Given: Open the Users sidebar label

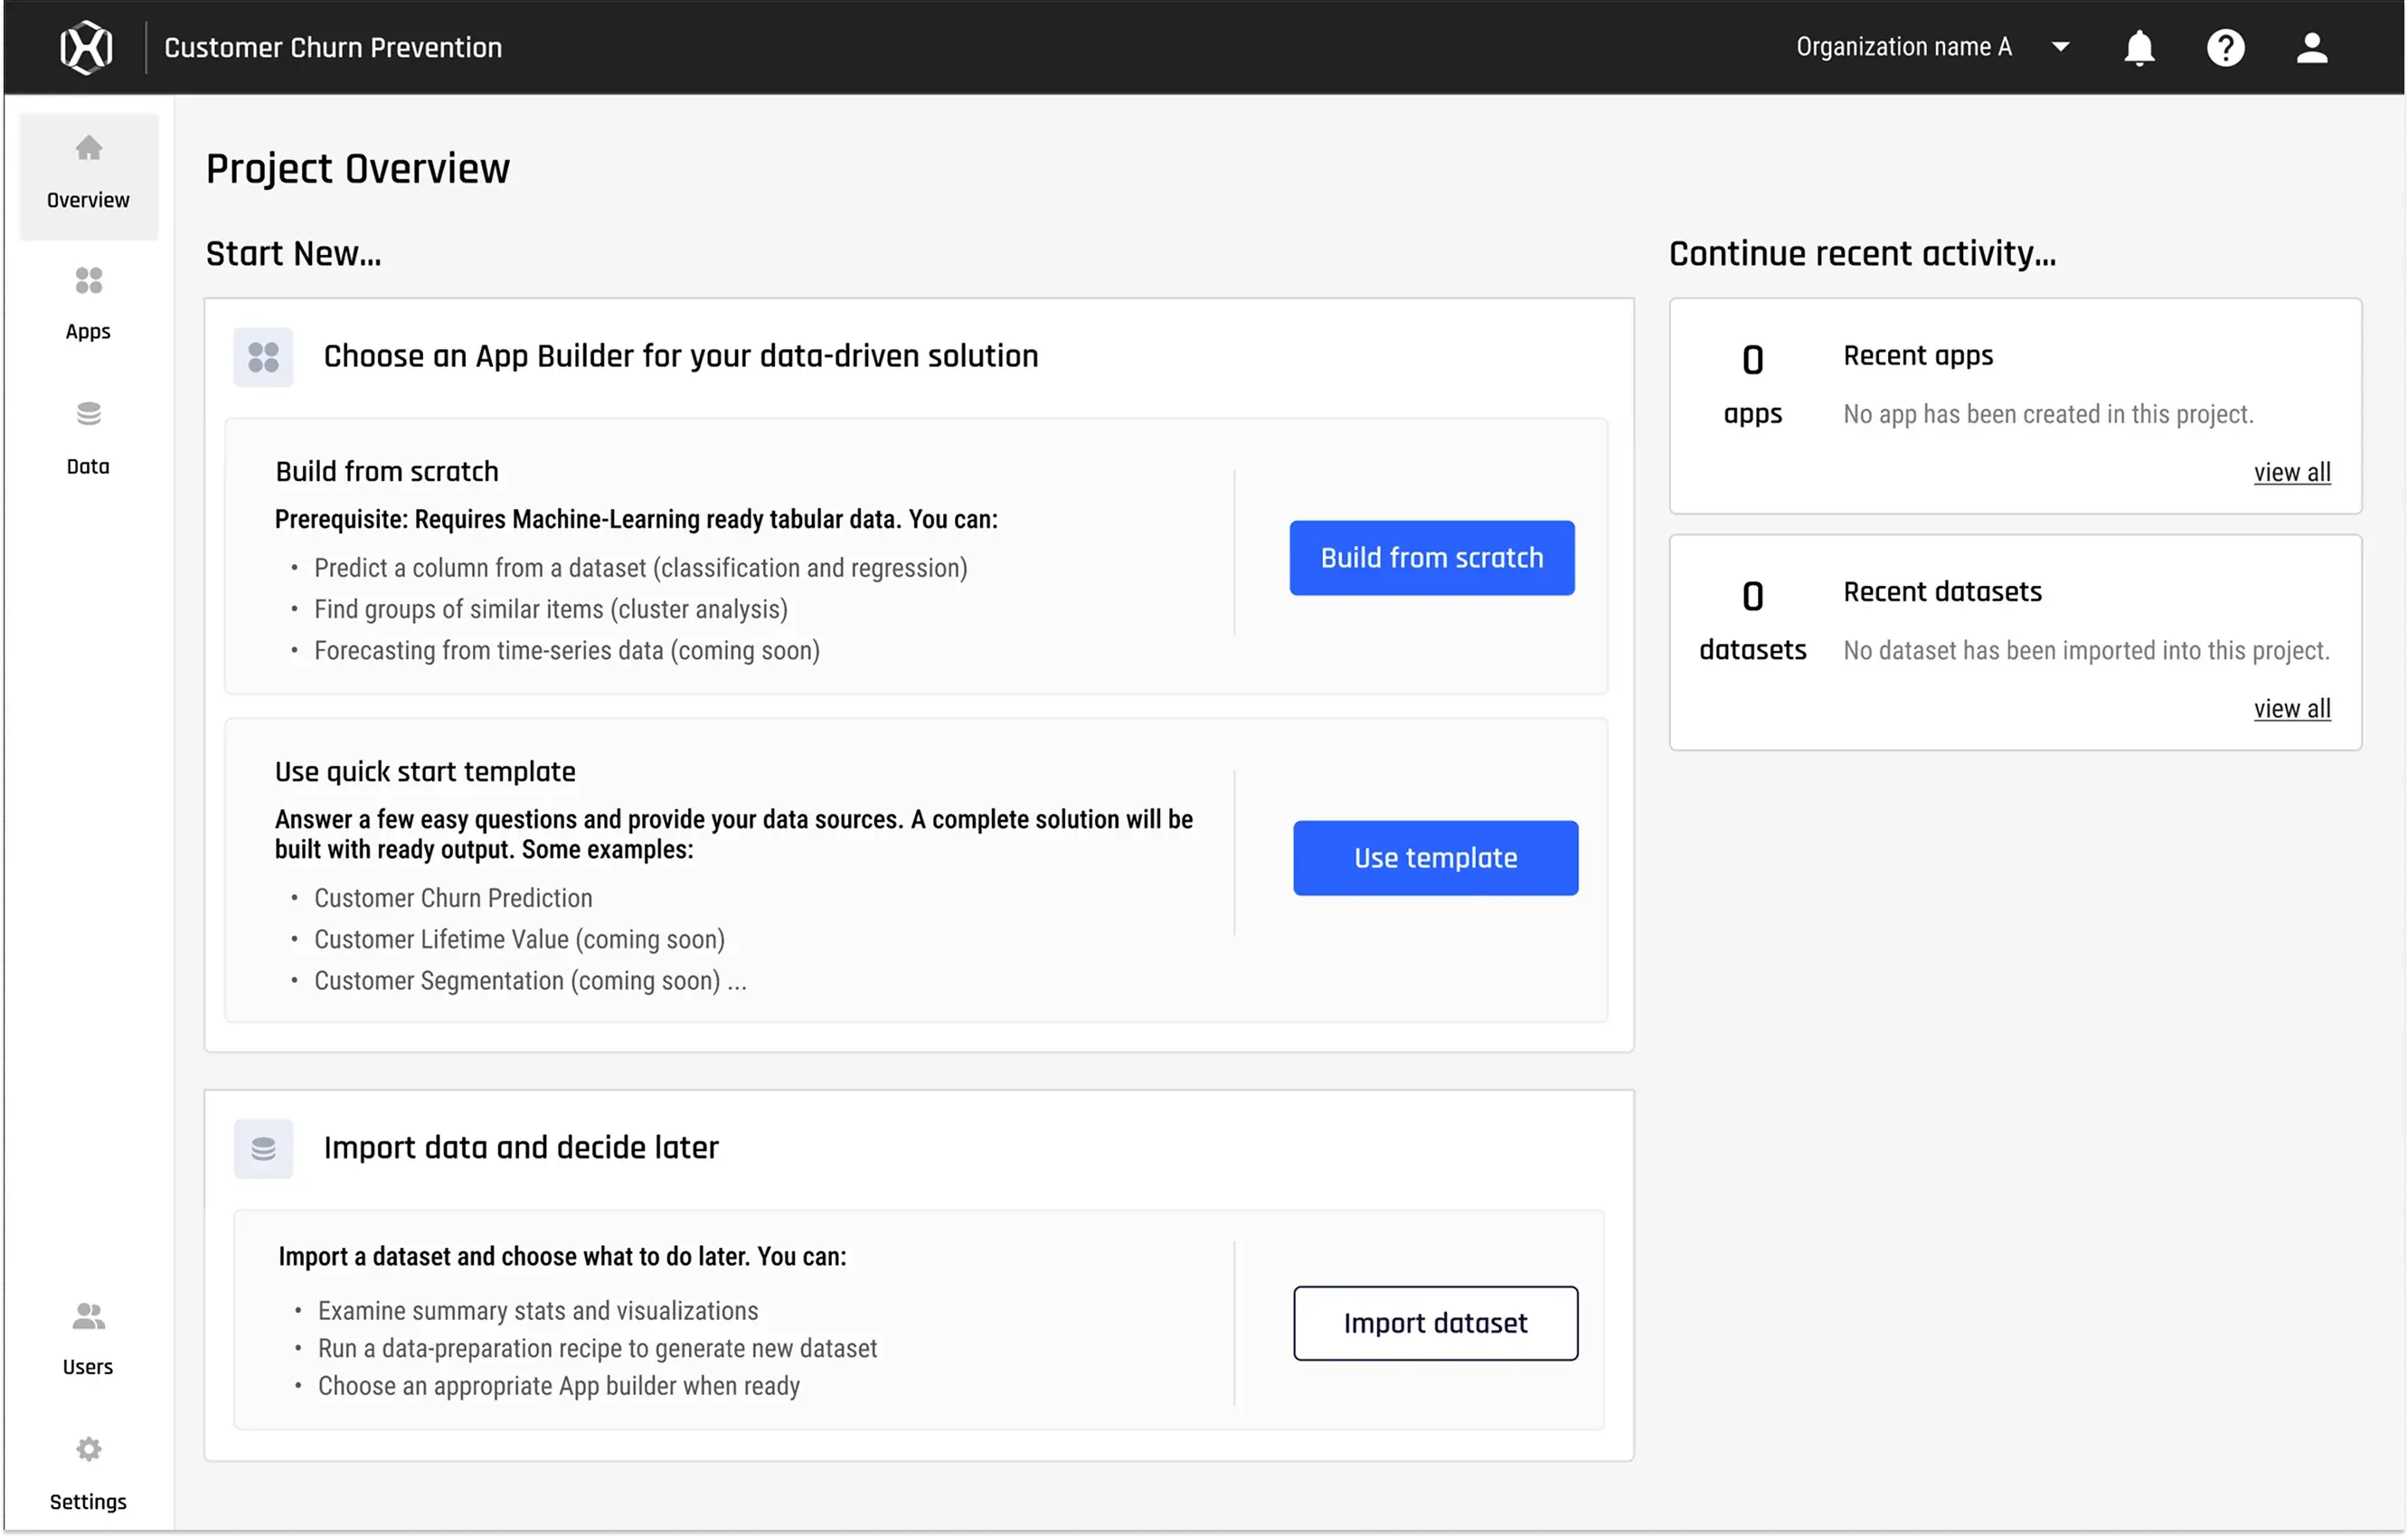Looking at the screenshot, I should coord(88,1367).
